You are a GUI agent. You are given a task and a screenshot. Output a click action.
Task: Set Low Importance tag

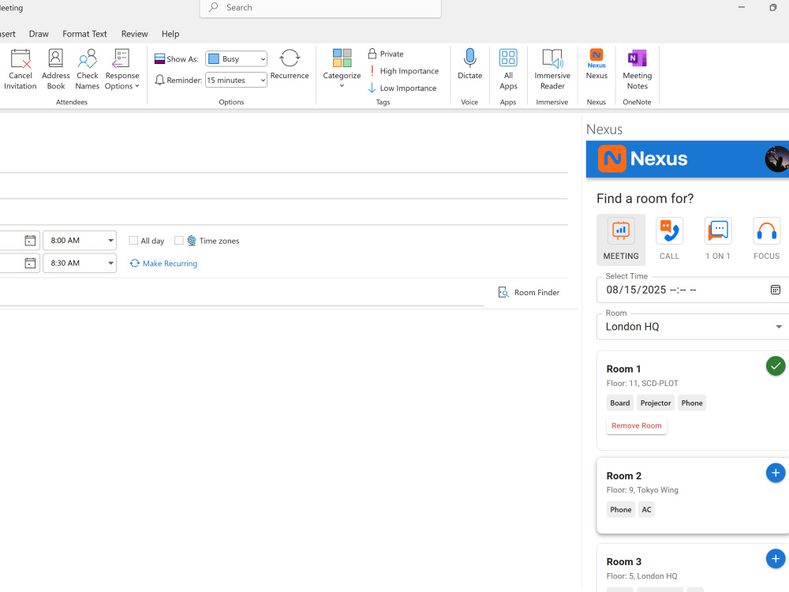(402, 88)
